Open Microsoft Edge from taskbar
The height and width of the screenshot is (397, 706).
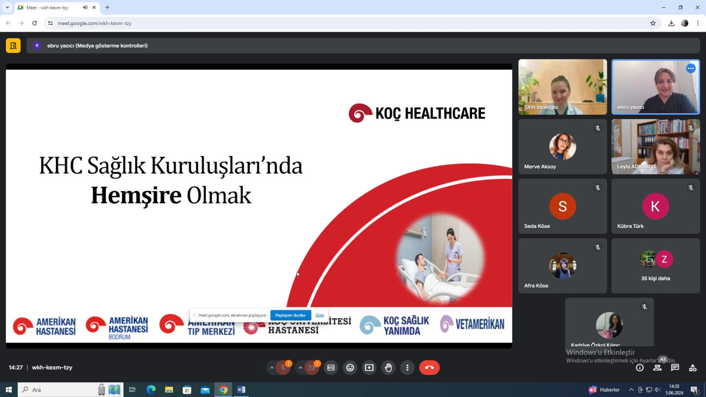click(151, 390)
